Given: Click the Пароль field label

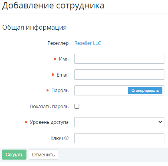Looking at the screenshot, I should click(x=60, y=91).
